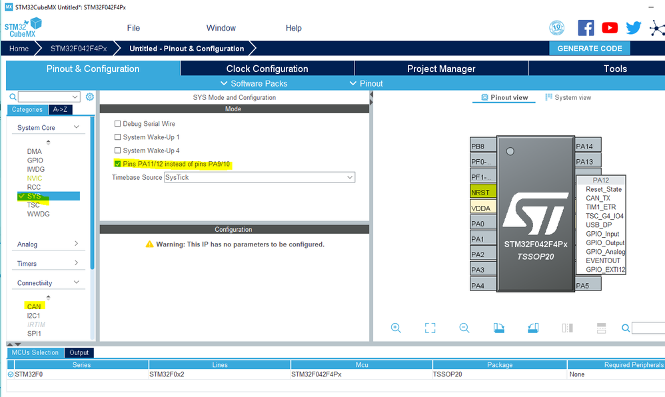Image resolution: width=665 pixels, height=397 pixels.
Task: Choose CAN_TX in the PA12 pin menu
Action: coord(598,198)
